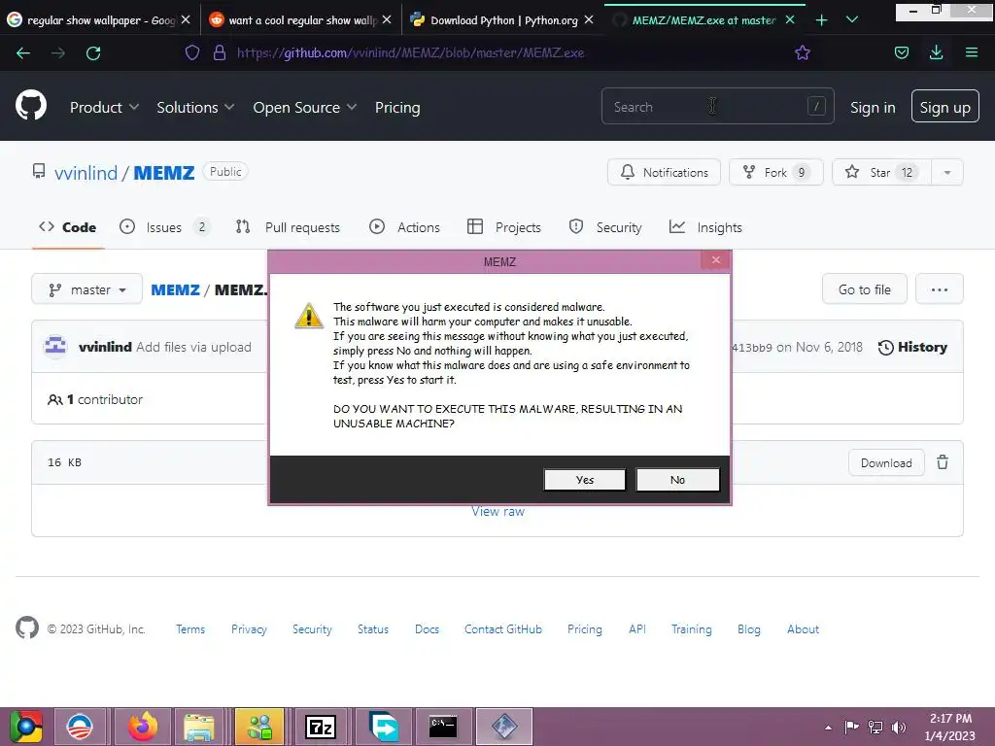Open the Contact GitHub footer link
Image resolution: width=995 pixels, height=746 pixels.
[503, 629]
